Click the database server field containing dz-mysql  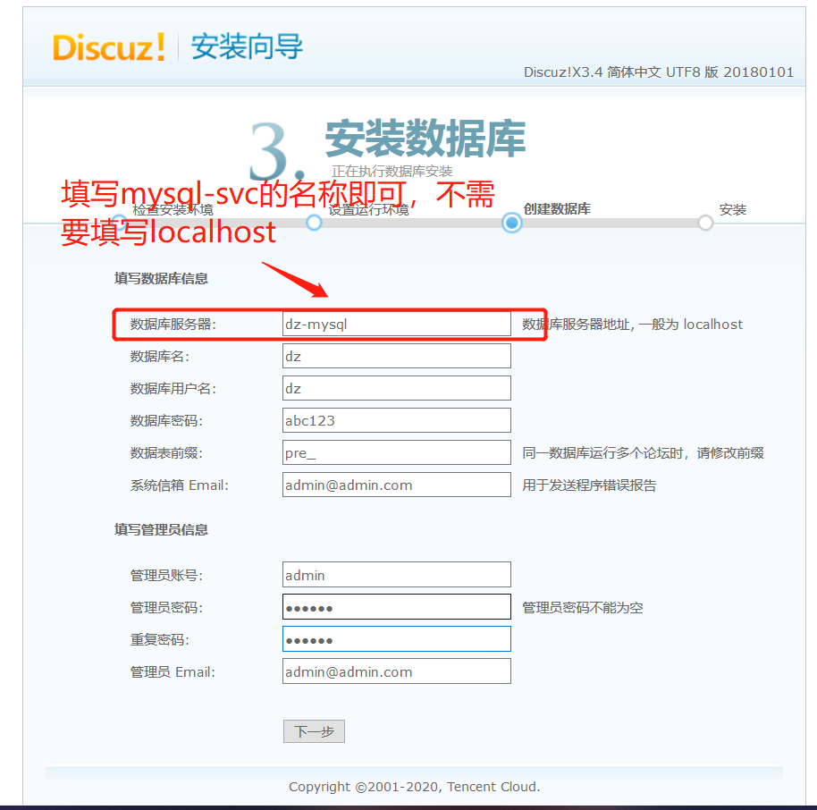click(x=397, y=324)
